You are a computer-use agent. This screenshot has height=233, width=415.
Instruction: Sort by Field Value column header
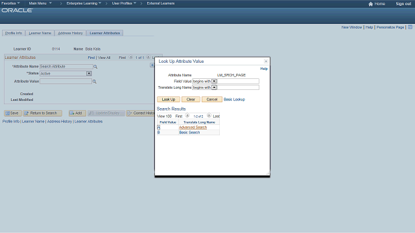click(168, 122)
